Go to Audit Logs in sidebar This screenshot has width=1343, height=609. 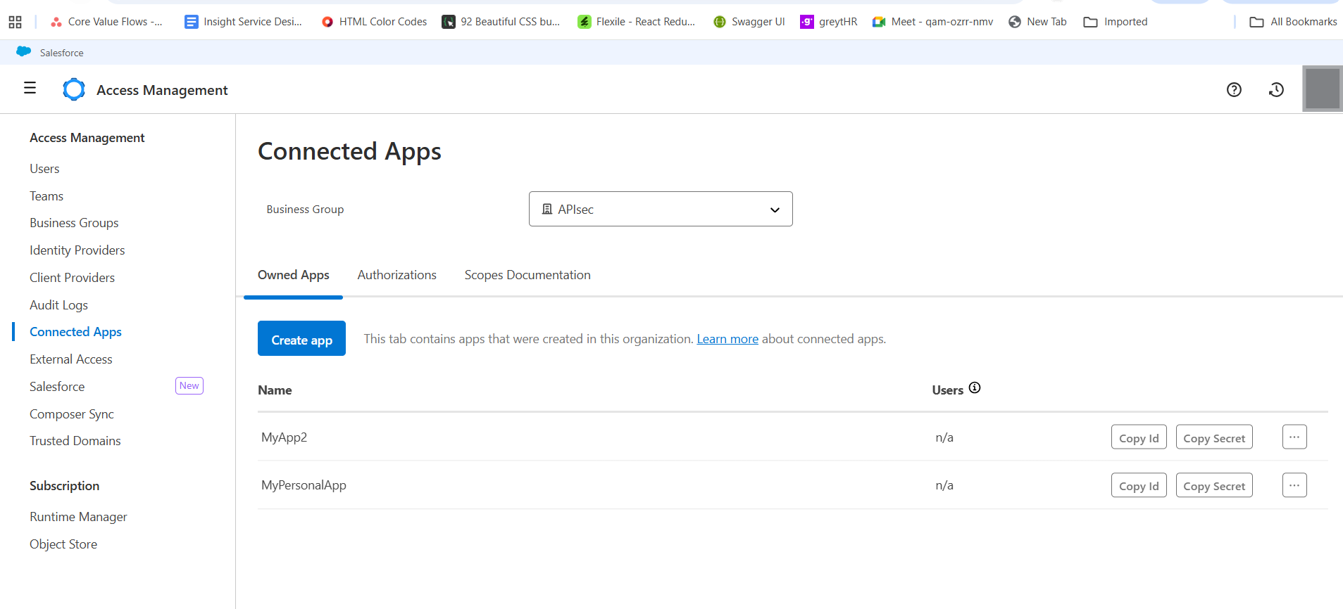pos(58,305)
